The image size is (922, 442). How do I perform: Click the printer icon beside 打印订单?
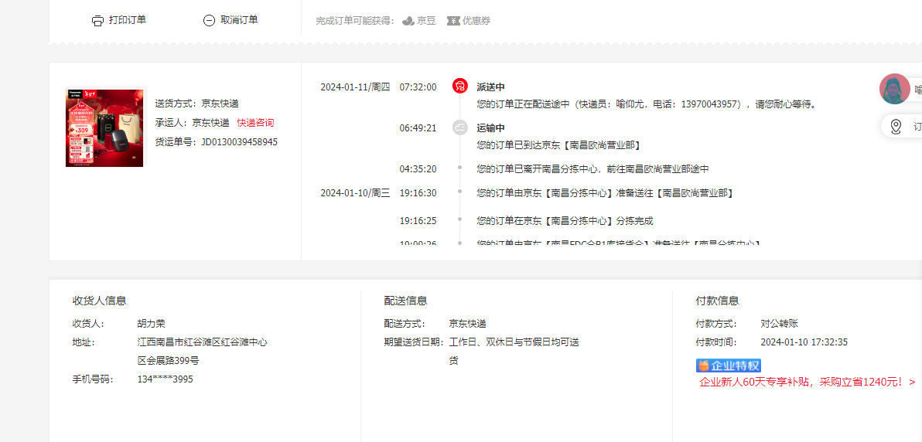pos(97,21)
